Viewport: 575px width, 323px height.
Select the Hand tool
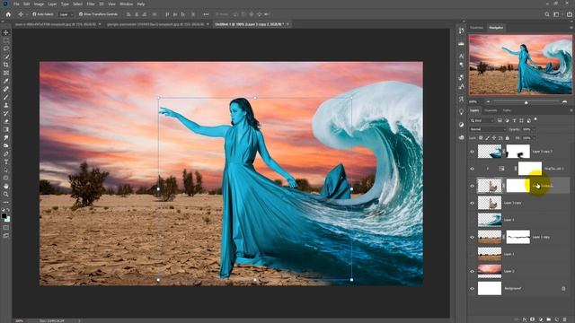(x=6, y=186)
